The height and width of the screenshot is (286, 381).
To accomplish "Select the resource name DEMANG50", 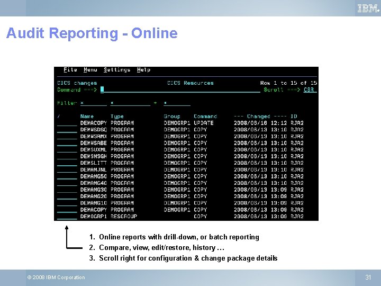I will click(94, 176).
